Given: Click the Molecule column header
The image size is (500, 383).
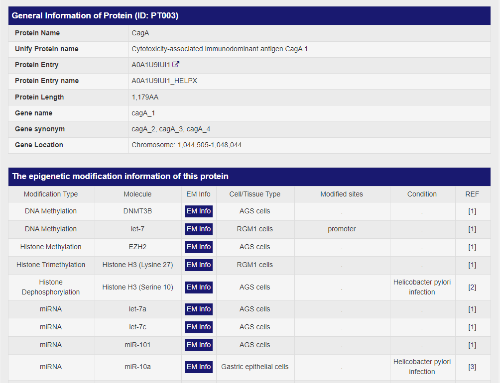Looking at the screenshot, I should (x=137, y=194).
